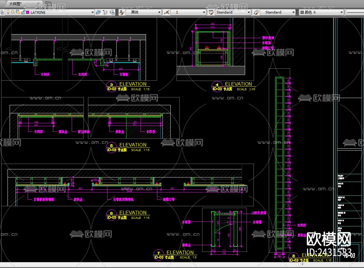This screenshot has width=364, height=268.
Task: Open the Layer States Manager icon
Action: (112, 12)
